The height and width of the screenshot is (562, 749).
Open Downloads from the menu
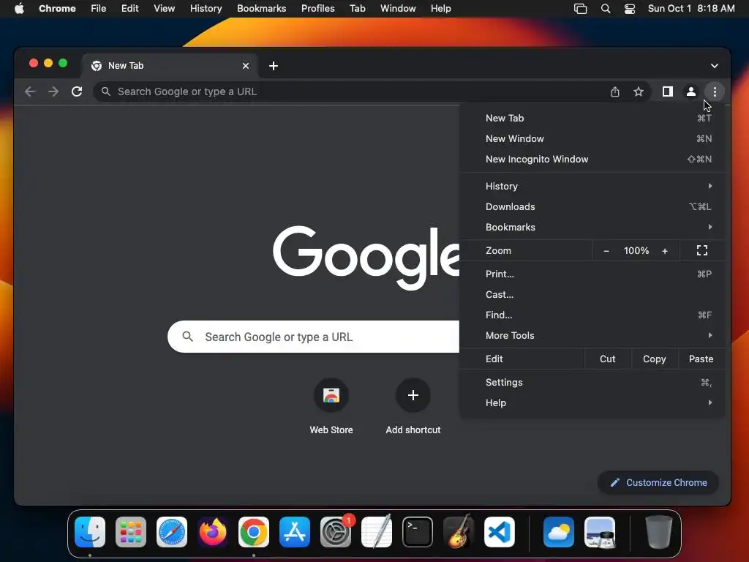[592, 207]
